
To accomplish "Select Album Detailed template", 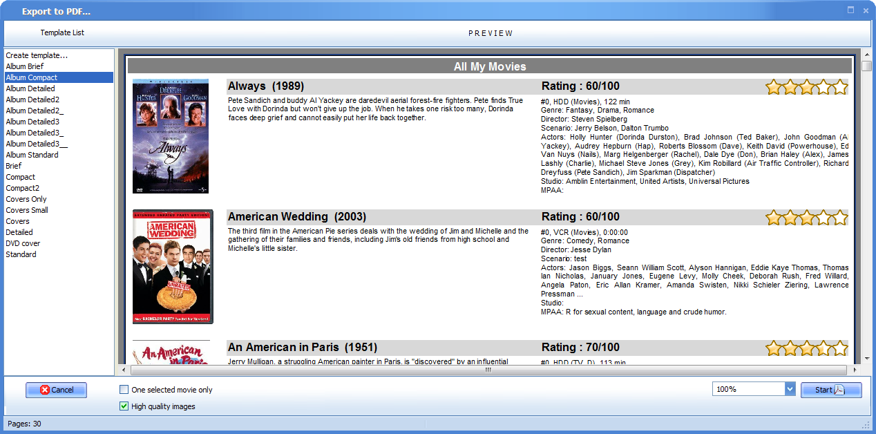I will [x=59, y=88].
